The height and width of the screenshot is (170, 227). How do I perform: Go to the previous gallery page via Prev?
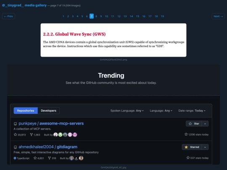8,16
